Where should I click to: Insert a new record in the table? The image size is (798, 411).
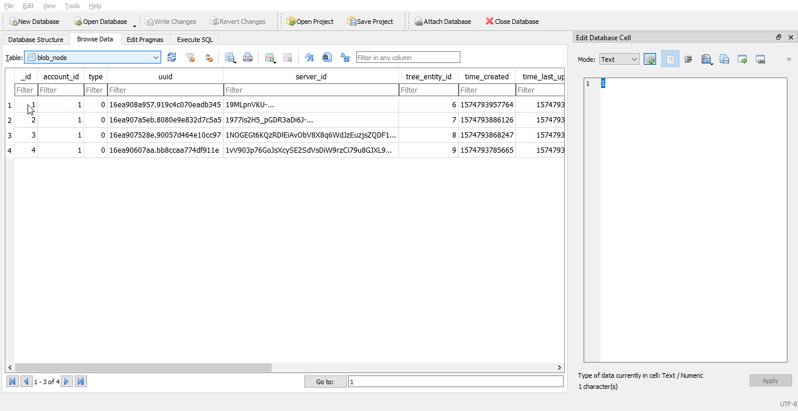point(269,57)
